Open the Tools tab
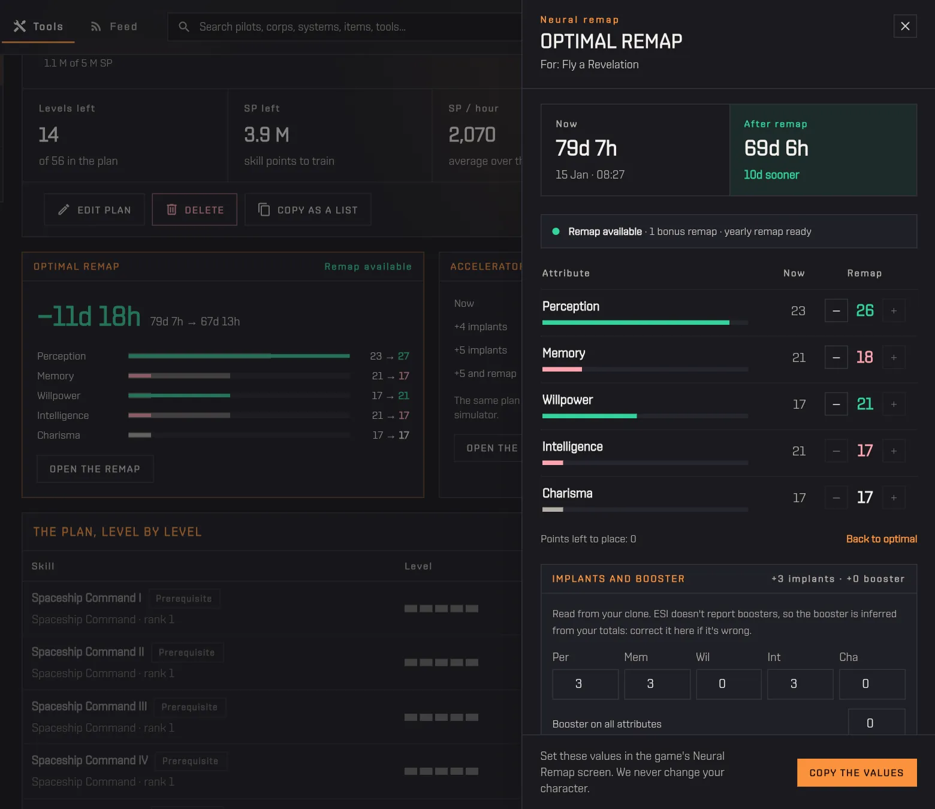The image size is (935, 809). point(38,26)
